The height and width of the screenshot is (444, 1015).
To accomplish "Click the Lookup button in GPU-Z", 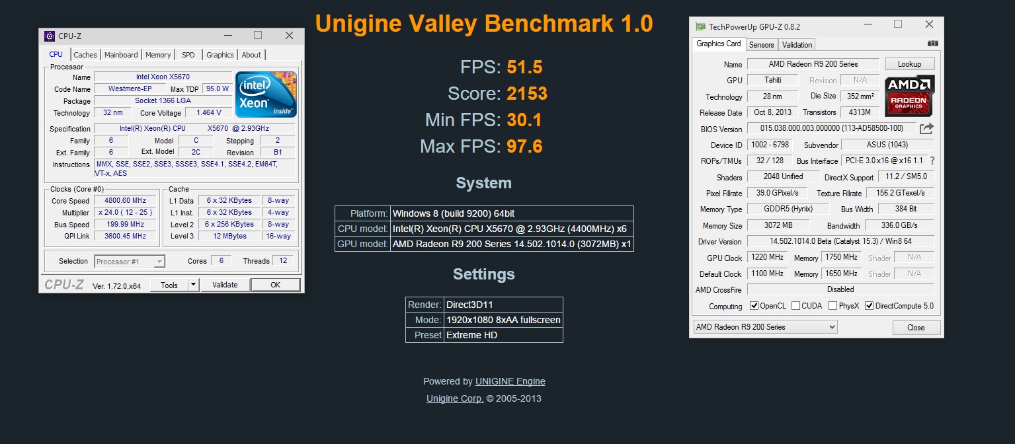I will click(909, 64).
